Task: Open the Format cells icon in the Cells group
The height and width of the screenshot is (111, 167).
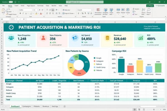Action: tap(128, 10)
